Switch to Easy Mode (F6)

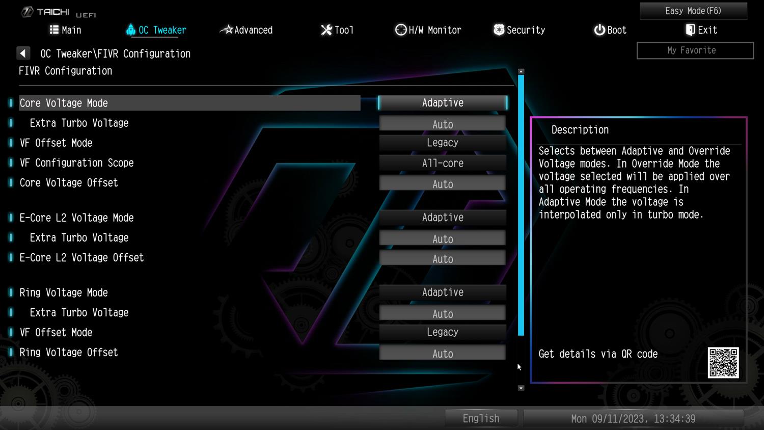coord(693,11)
